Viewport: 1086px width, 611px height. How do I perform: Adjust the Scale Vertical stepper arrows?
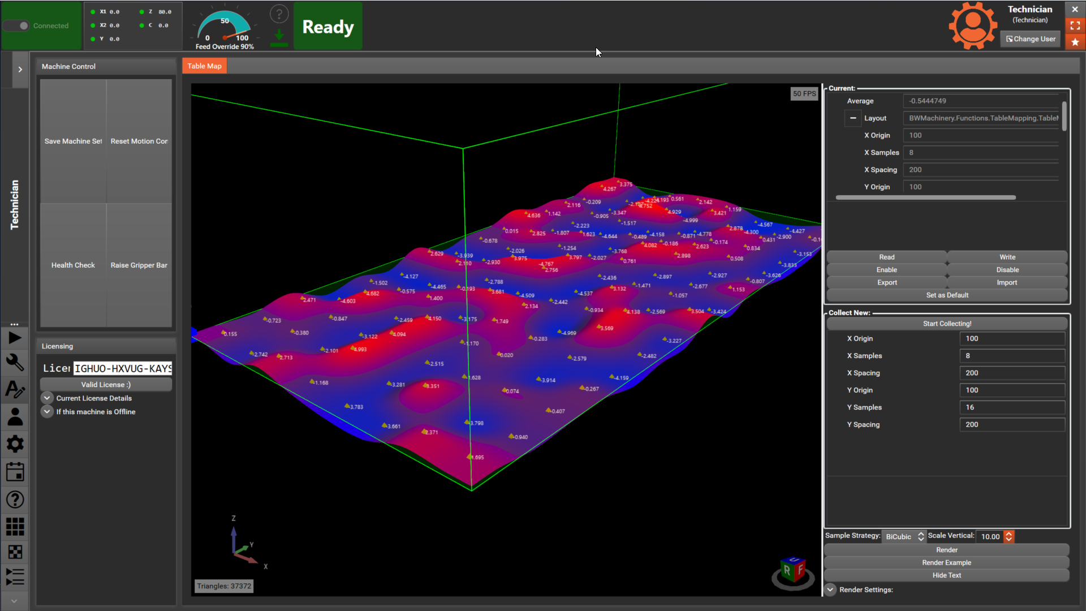(x=1009, y=536)
